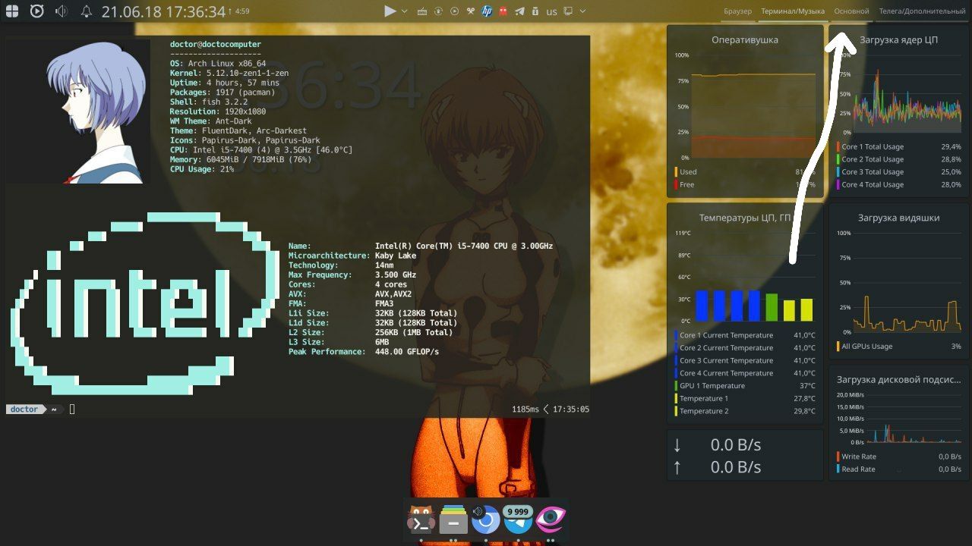Open the HP printer tray icon

click(x=487, y=11)
